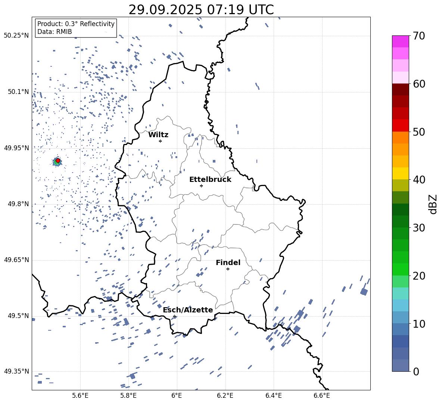This screenshot has width=442, height=403.
Task: Click the Wiltz label
Action: (x=158, y=135)
